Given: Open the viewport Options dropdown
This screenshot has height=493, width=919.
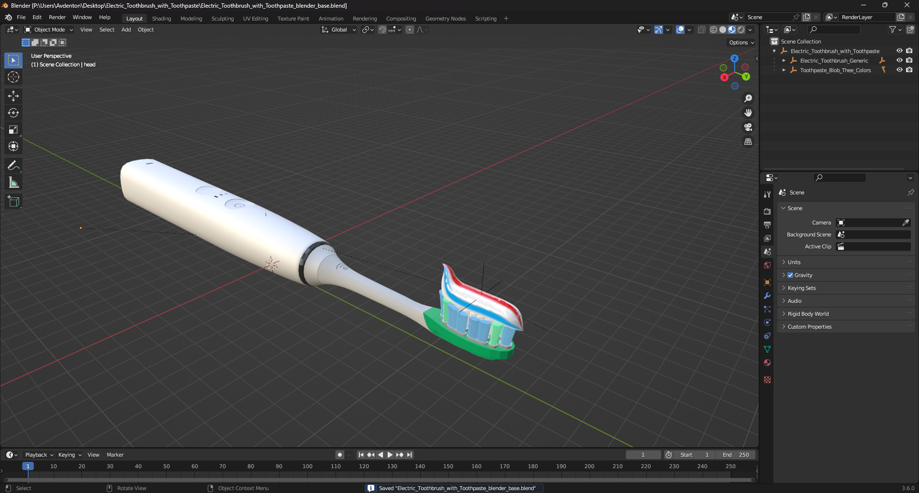Looking at the screenshot, I should [x=741, y=43].
